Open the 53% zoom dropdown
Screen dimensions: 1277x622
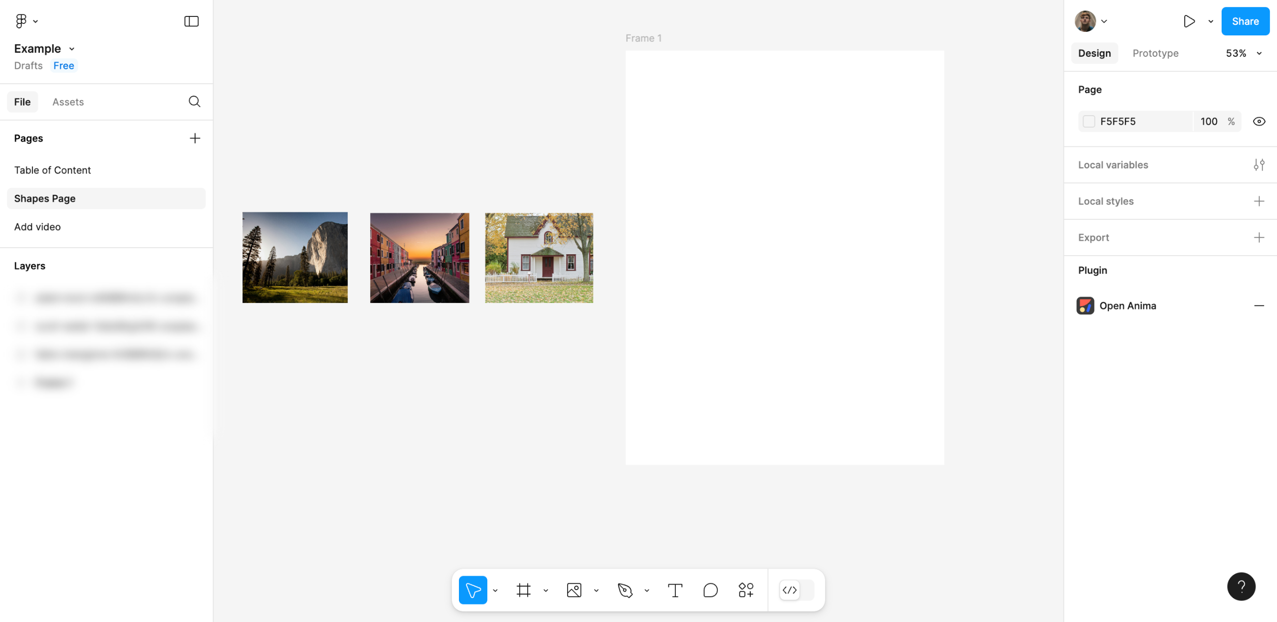pos(1244,53)
